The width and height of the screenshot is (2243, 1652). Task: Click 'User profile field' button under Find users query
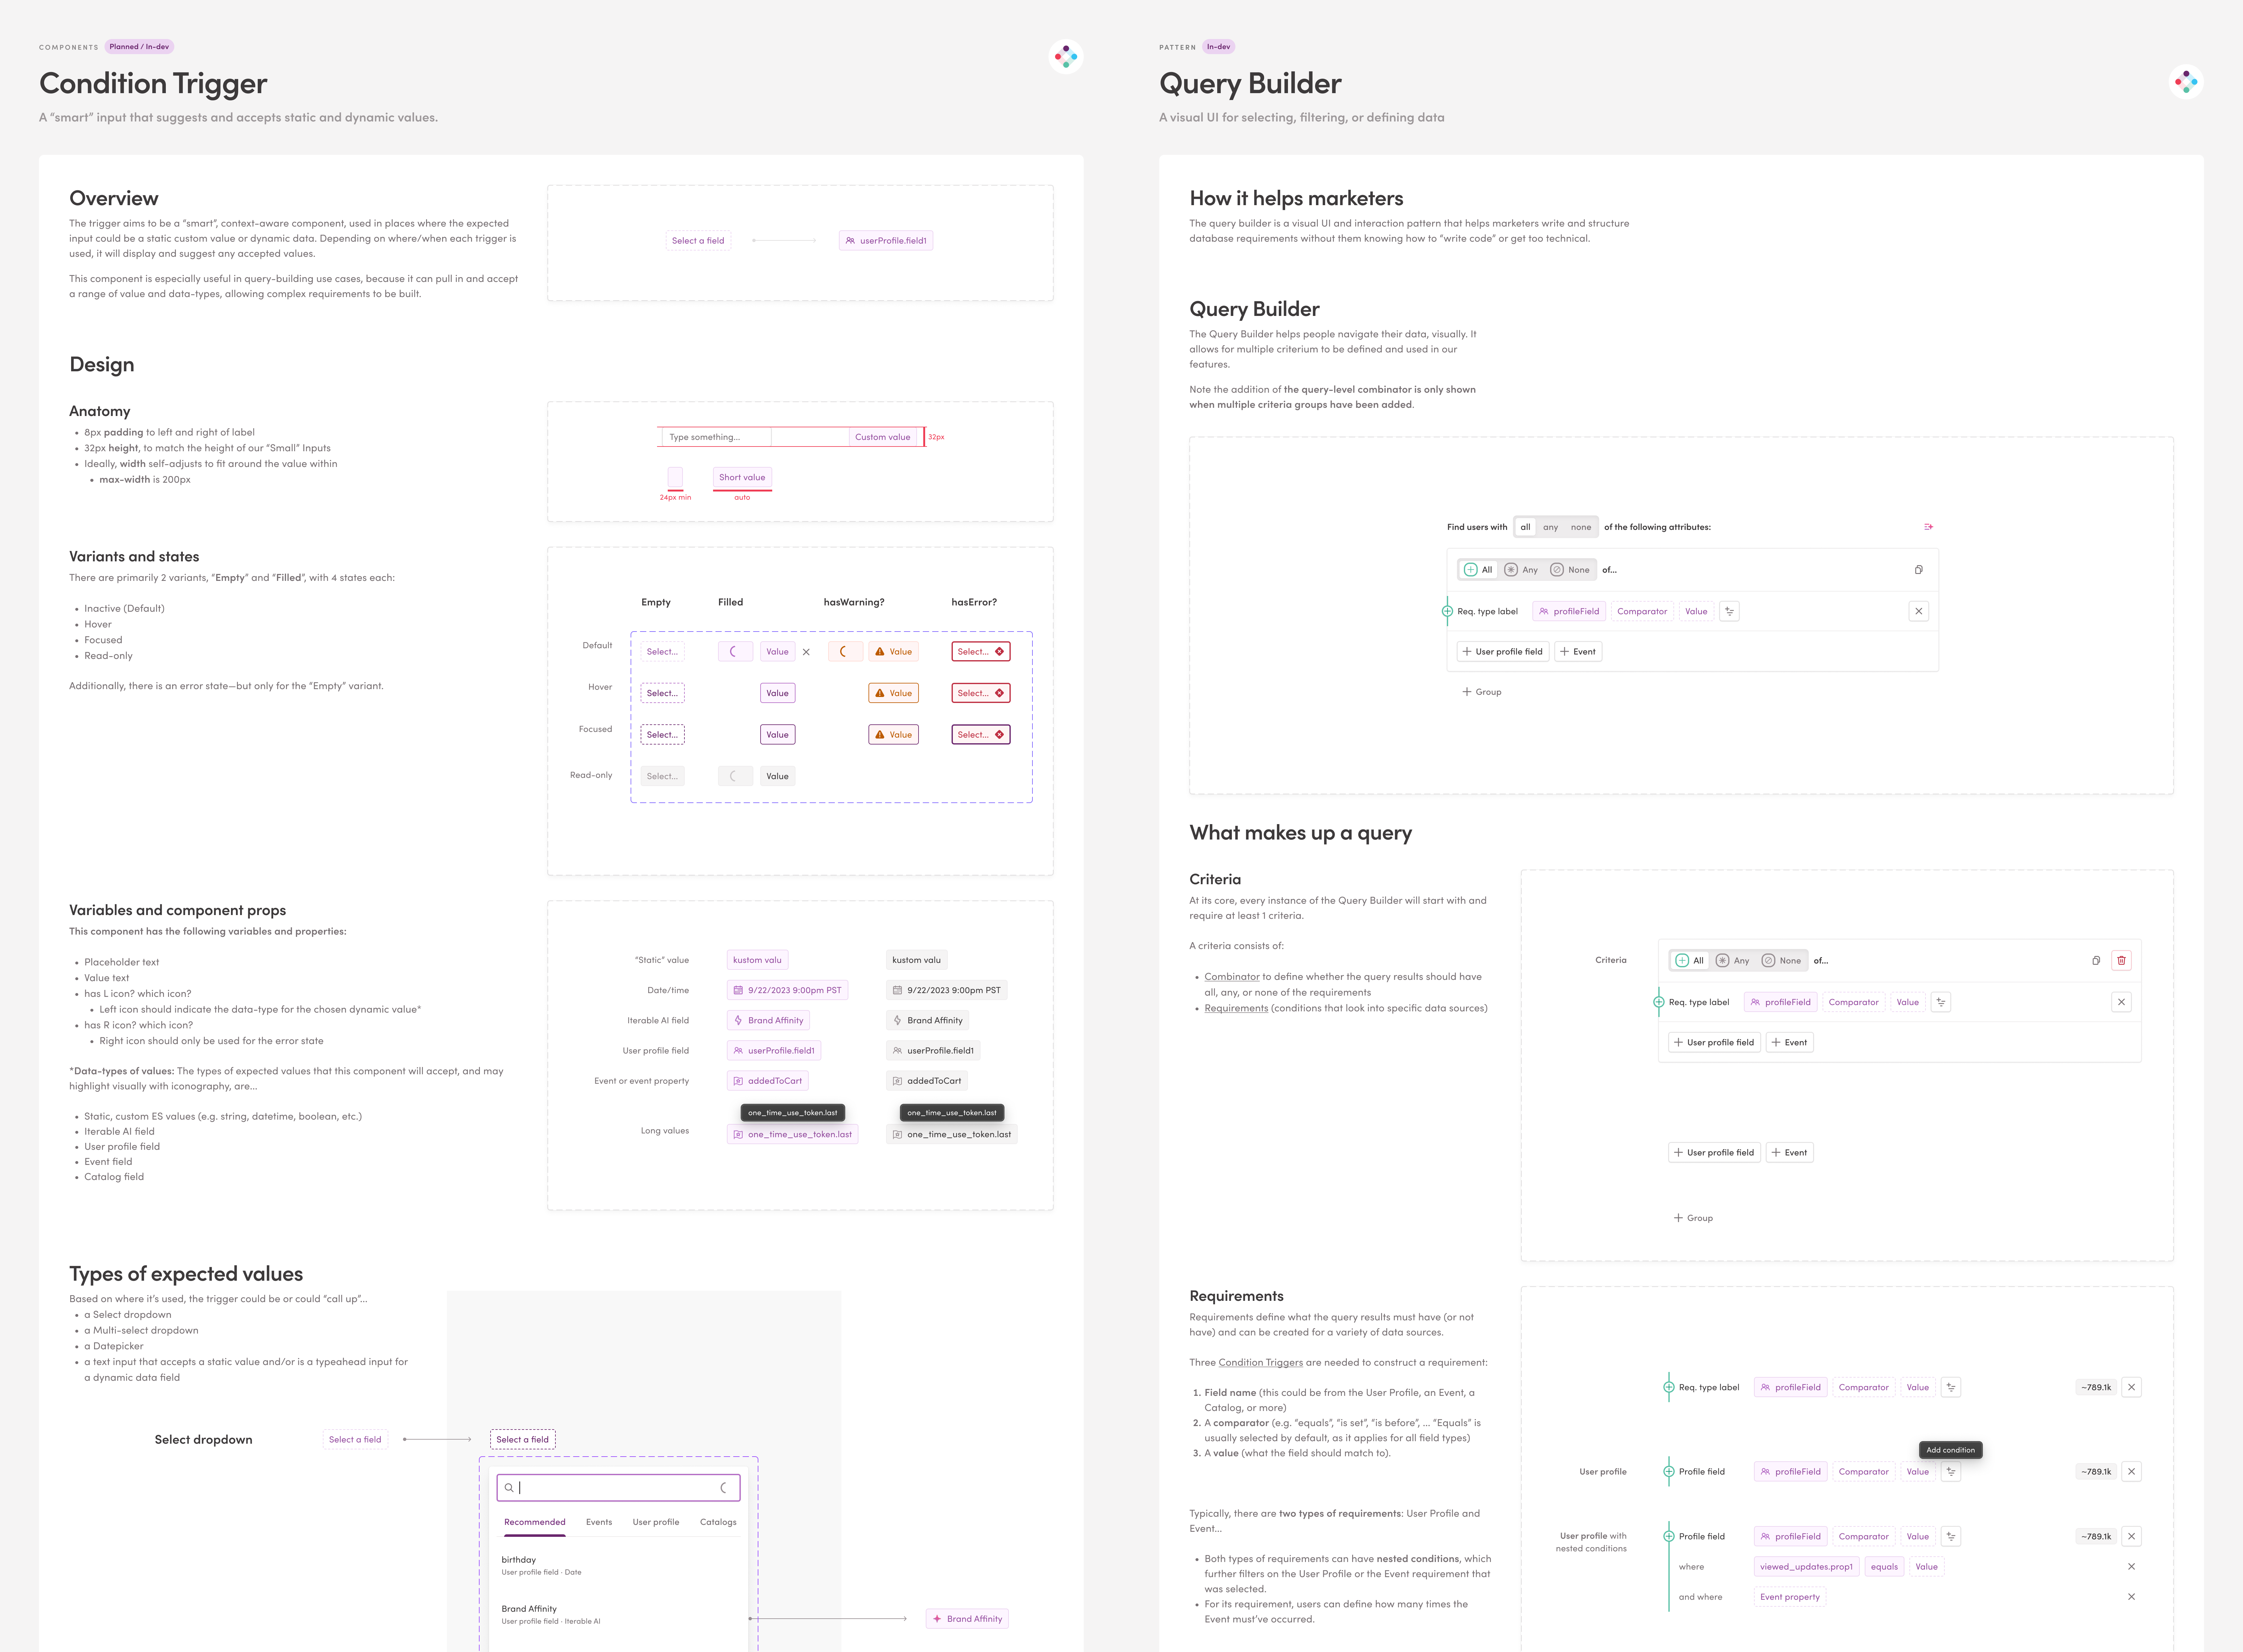[x=1503, y=652]
